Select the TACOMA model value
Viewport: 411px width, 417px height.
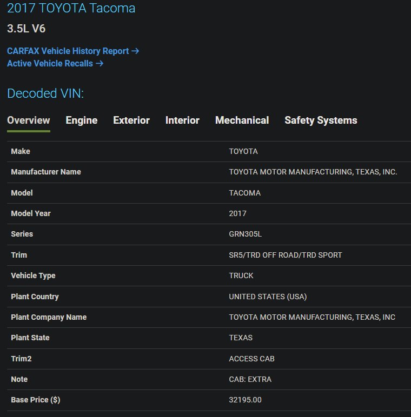[244, 193]
